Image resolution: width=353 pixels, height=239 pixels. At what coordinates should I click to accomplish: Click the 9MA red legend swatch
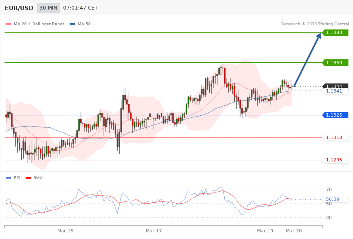click(x=28, y=178)
